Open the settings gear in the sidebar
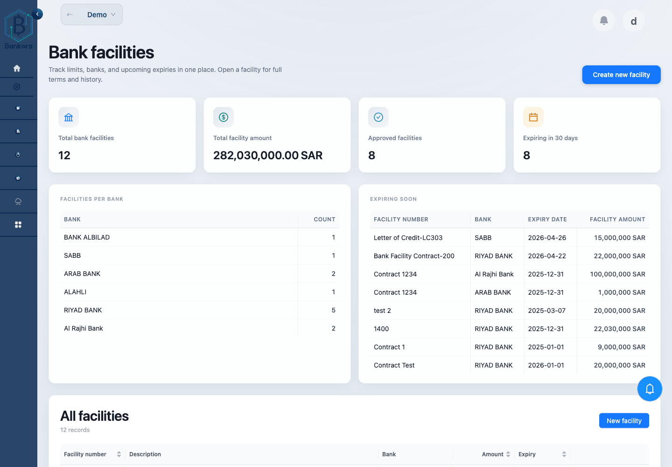Image resolution: width=672 pixels, height=467 pixels. (17, 87)
